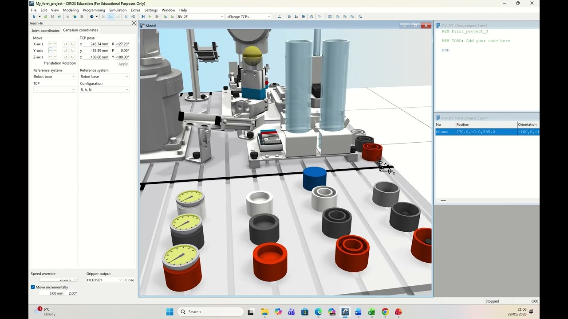Open the Simulation menu
Screen dimensions: 568x319
(x=118, y=10)
